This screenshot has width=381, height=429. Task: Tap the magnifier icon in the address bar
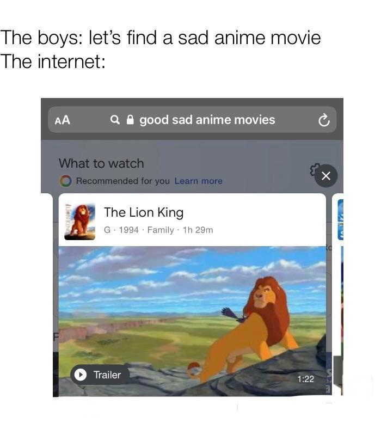[115, 120]
